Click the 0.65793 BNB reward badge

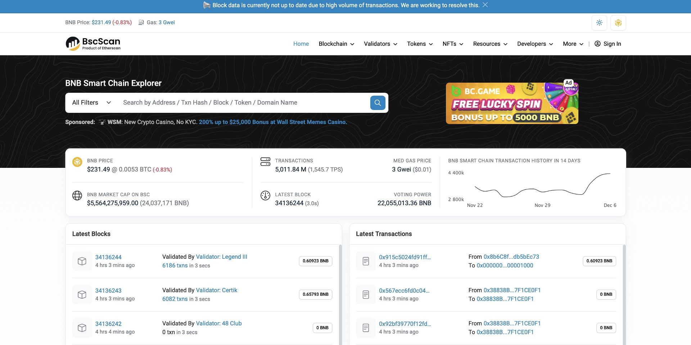[316, 295]
